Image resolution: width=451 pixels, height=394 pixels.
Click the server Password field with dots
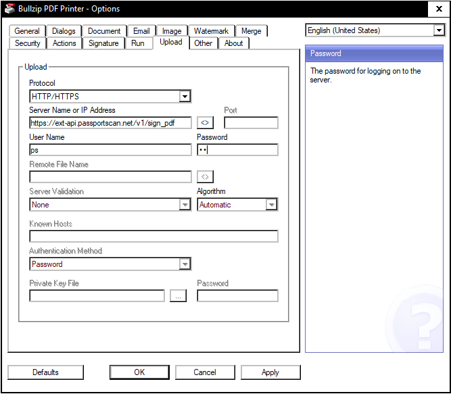coord(237,150)
